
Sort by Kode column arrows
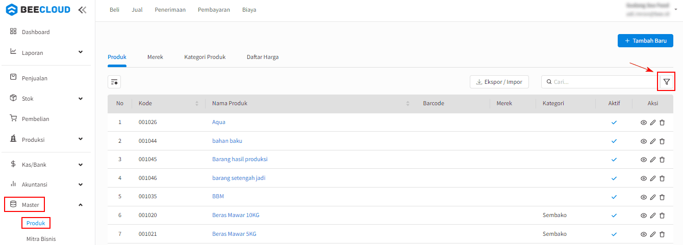coord(197,104)
